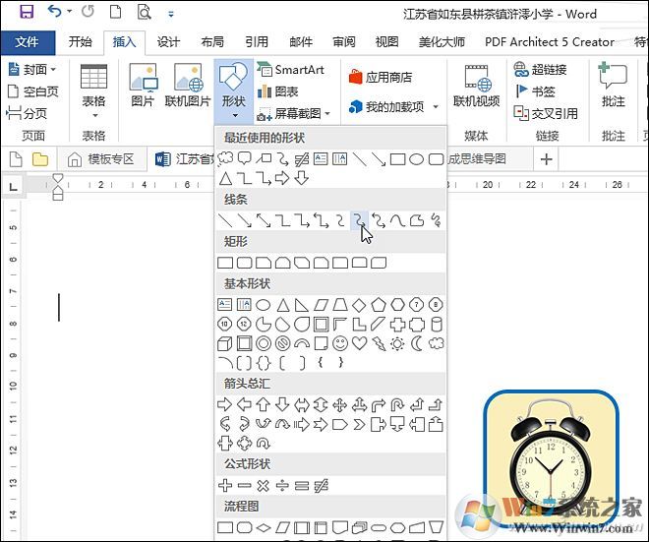Viewport: 649px width, 542px height.
Task: Click the 图片 Pictures button
Action: [143, 86]
